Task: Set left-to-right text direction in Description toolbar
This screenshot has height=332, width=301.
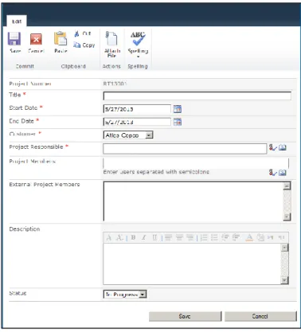Action: (x=271, y=237)
